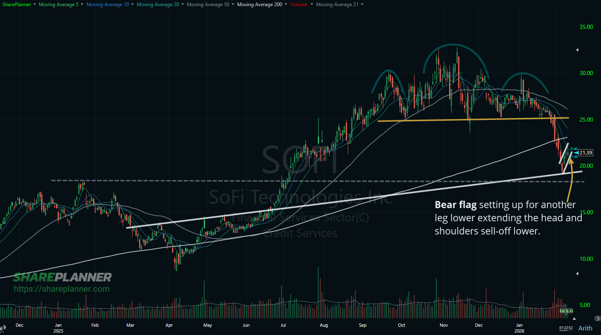Click the 01:22:52 countdown timer
Screen dimensions: 601x335
pyautogui.click(x=566, y=328)
